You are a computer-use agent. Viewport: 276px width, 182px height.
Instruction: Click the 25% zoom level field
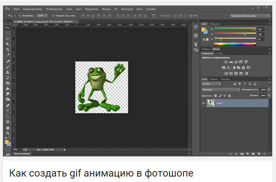pos(16,150)
